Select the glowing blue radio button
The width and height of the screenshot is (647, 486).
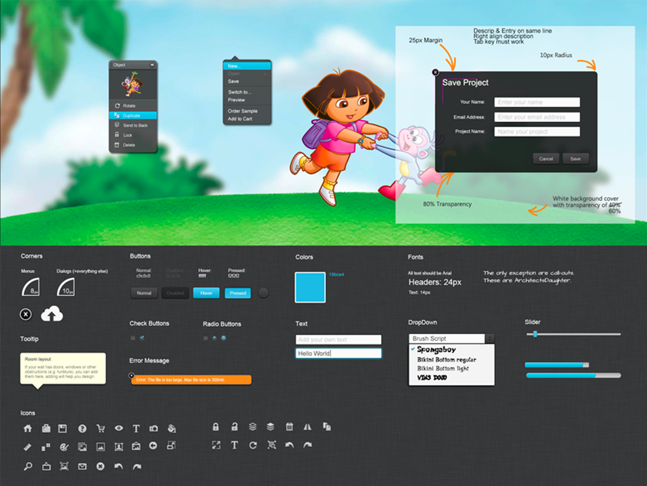(x=224, y=338)
